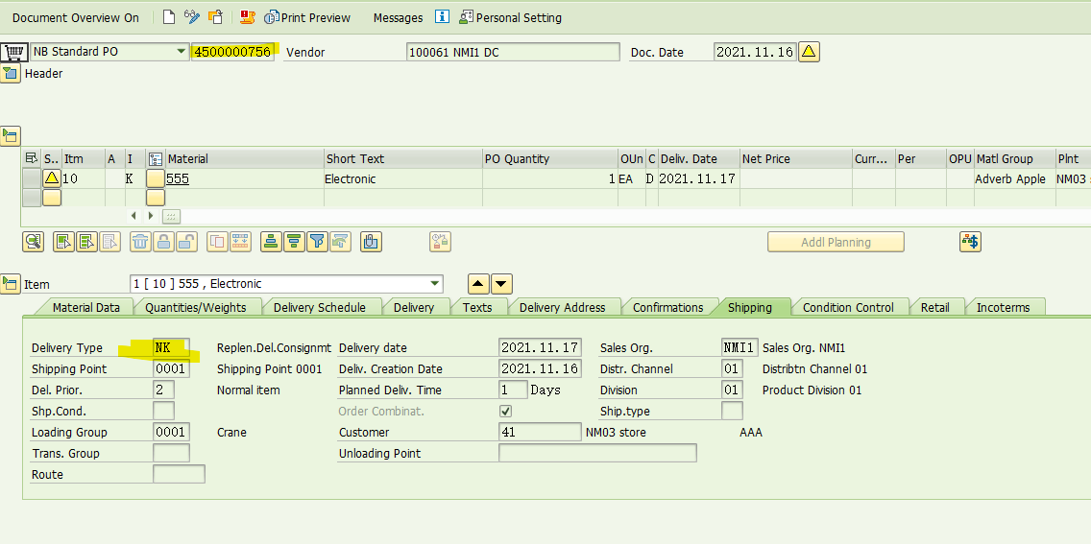Open the NB Standard PO type dropdown

click(x=181, y=52)
